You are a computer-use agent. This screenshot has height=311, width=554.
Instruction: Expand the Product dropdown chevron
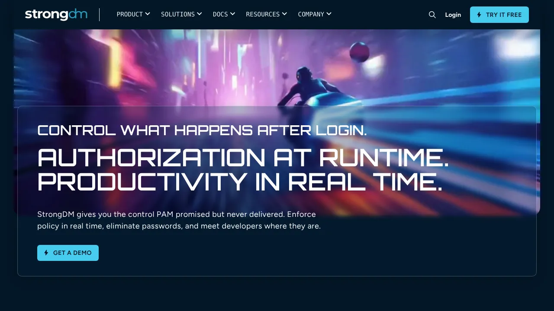pos(148,14)
